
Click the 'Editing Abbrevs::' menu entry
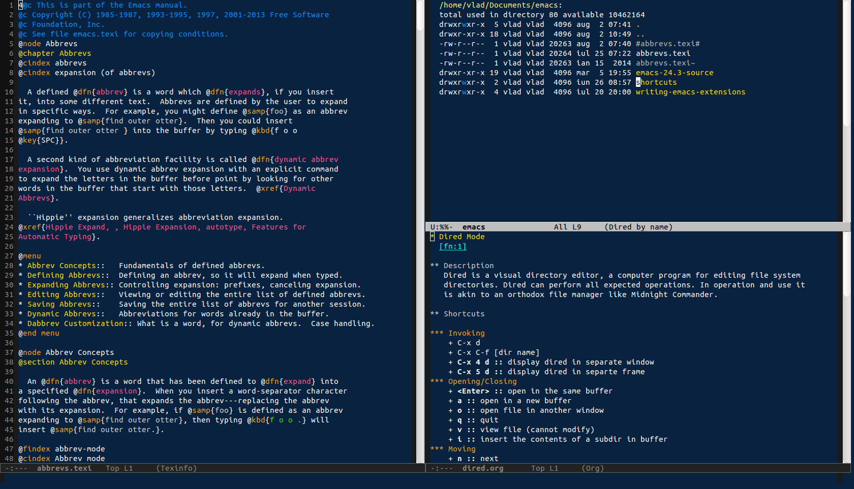coord(66,295)
